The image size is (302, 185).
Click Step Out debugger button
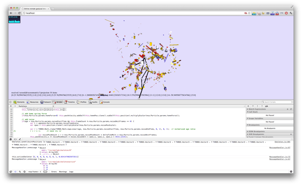(x=262, y=106)
